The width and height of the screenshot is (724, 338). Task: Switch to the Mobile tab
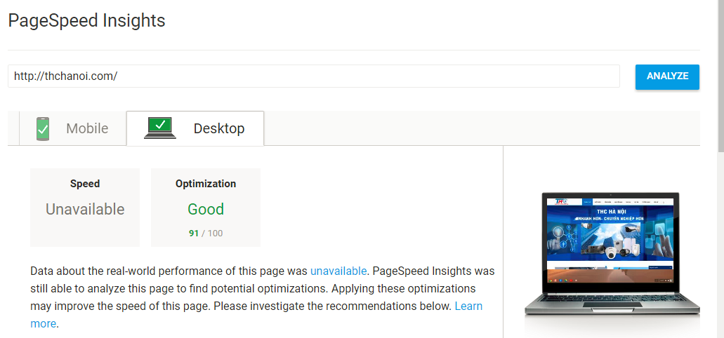(72, 128)
